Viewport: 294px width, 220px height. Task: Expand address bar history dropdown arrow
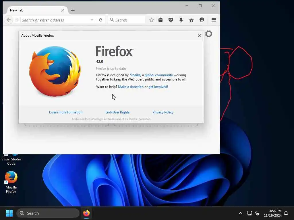[92, 20]
